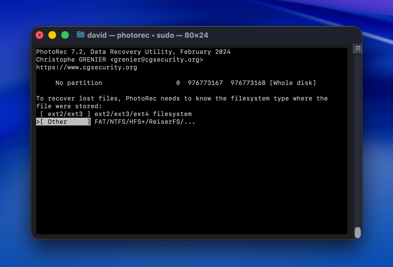Viewport: 393px width, 267px height.
Task: Click the Whole disk label text
Action: [x=293, y=83]
